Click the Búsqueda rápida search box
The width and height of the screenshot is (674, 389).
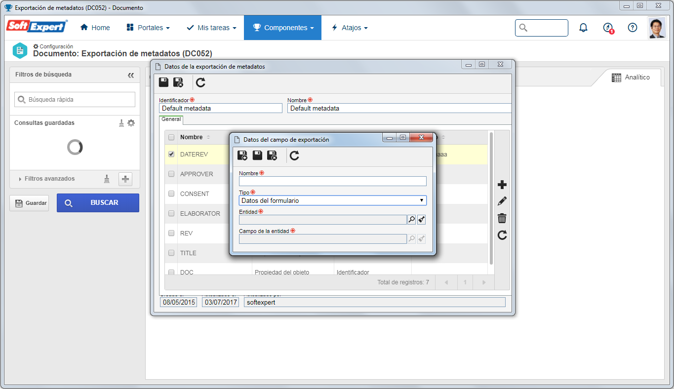click(75, 99)
